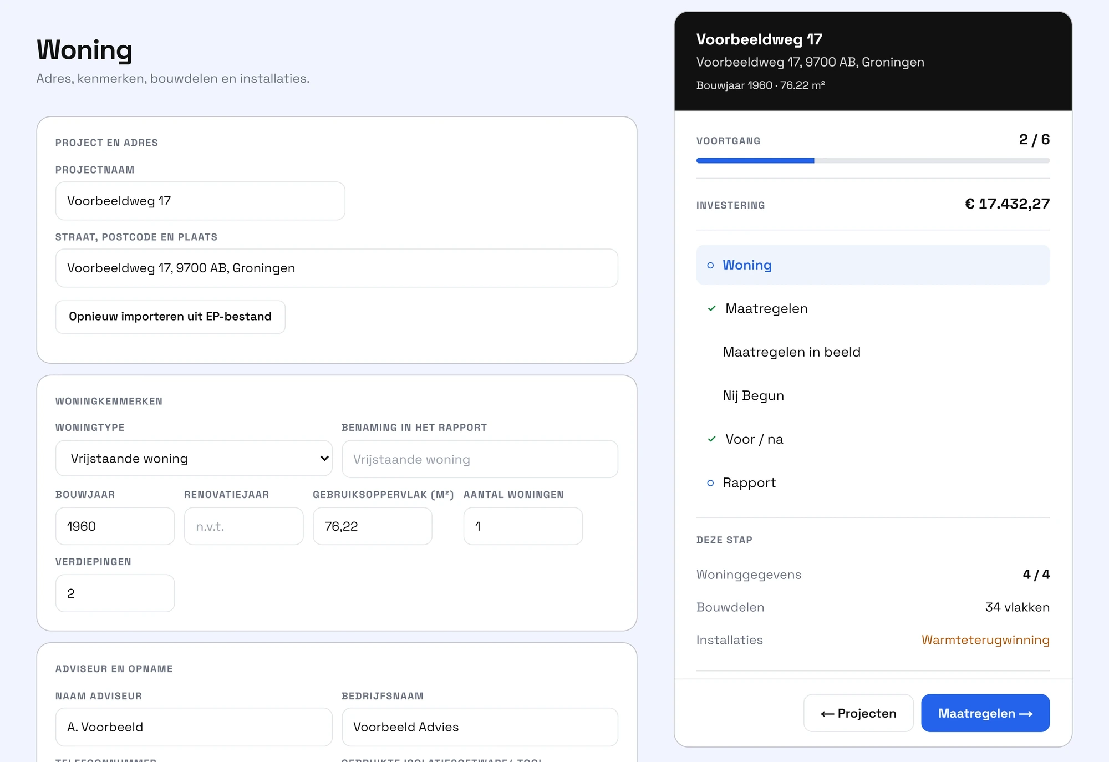Click the circle icon beside Rapport
1109x762 pixels.
click(710, 484)
